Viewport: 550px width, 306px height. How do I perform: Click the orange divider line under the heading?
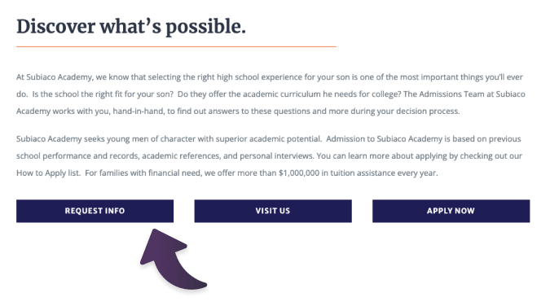coord(176,46)
